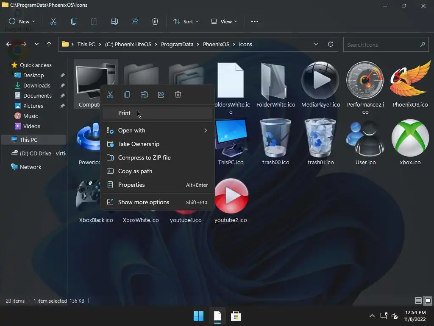Viewport: 434px width, 326px height.
Task: Click Delete icon in the context menu
Action: coord(178,95)
